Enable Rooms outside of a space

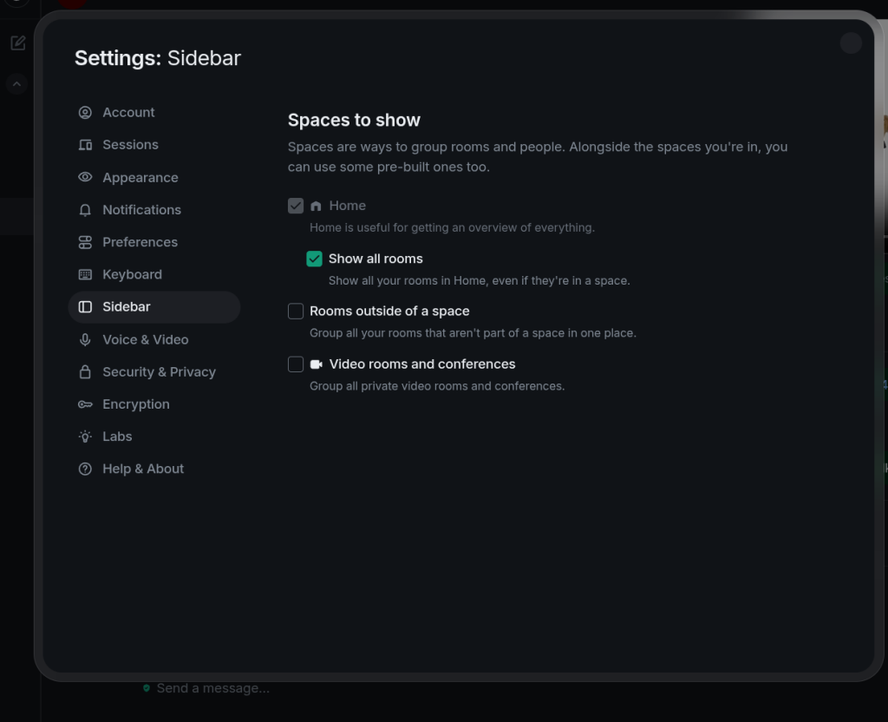pos(296,311)
